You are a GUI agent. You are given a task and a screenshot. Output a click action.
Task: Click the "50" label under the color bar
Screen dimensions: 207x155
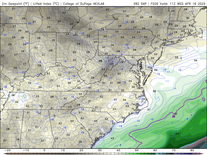[x=137, y=150]
